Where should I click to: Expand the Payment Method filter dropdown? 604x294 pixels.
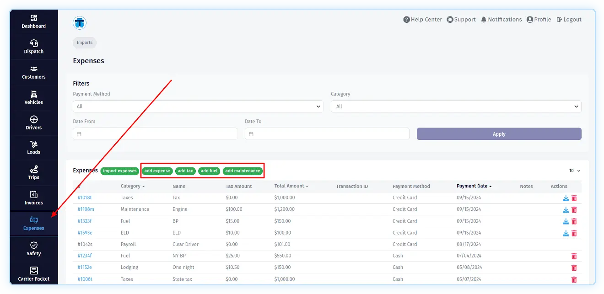coord(198,107)
